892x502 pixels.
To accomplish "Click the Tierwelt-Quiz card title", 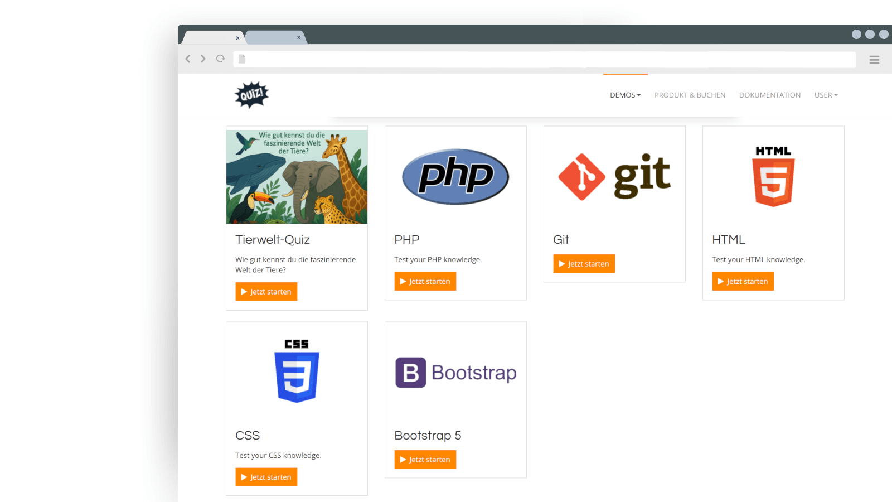I will (273, 239).
